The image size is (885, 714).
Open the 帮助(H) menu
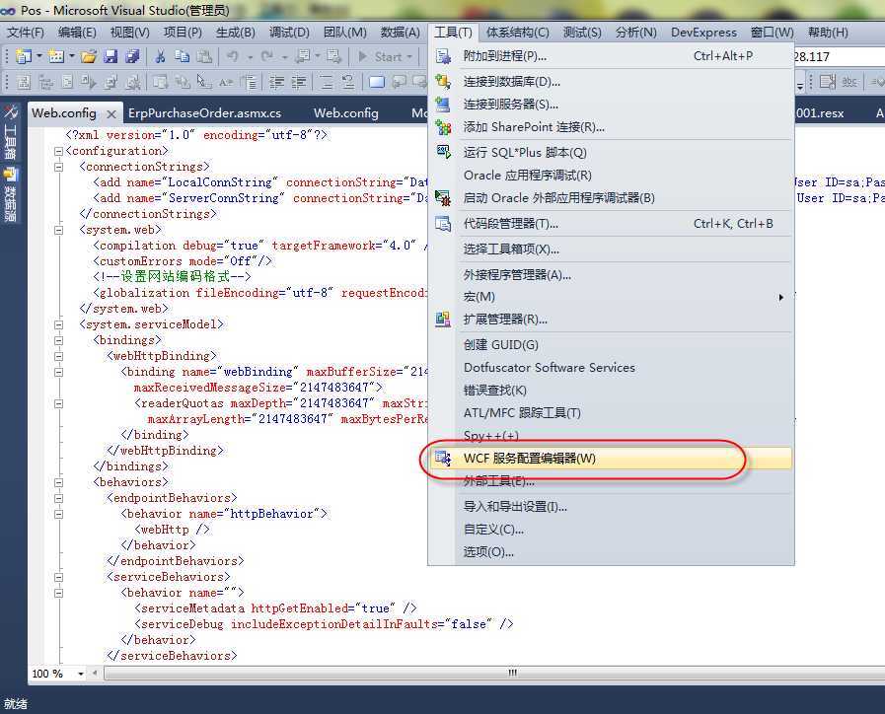click(828, 33)
